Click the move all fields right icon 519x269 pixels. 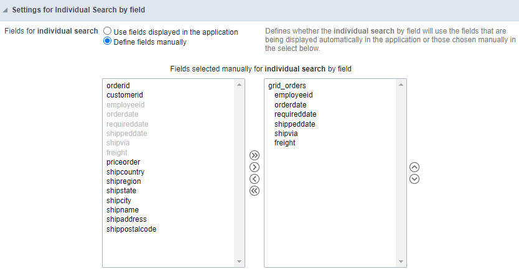tap(254, 155)
